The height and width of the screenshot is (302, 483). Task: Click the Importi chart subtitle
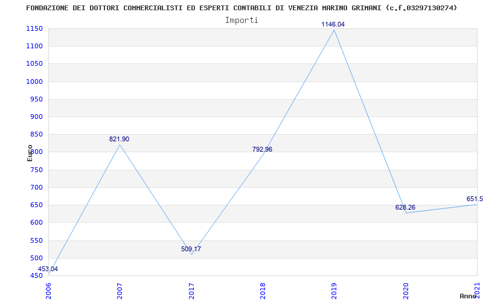coord(241,21)
